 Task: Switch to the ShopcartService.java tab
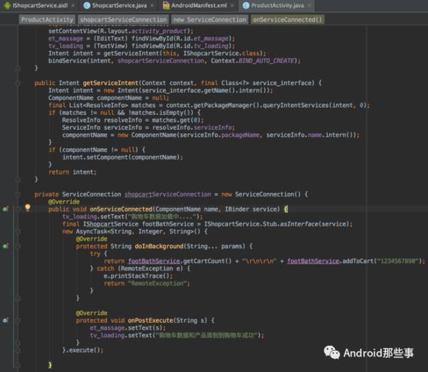(119, 5)
